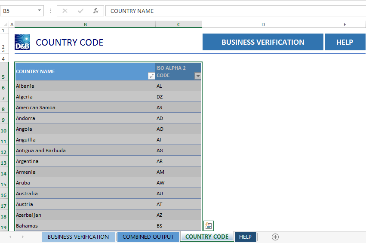Add a new sheet with plus icon
This screenshot has width=366, height=243.
coord(275,237)
